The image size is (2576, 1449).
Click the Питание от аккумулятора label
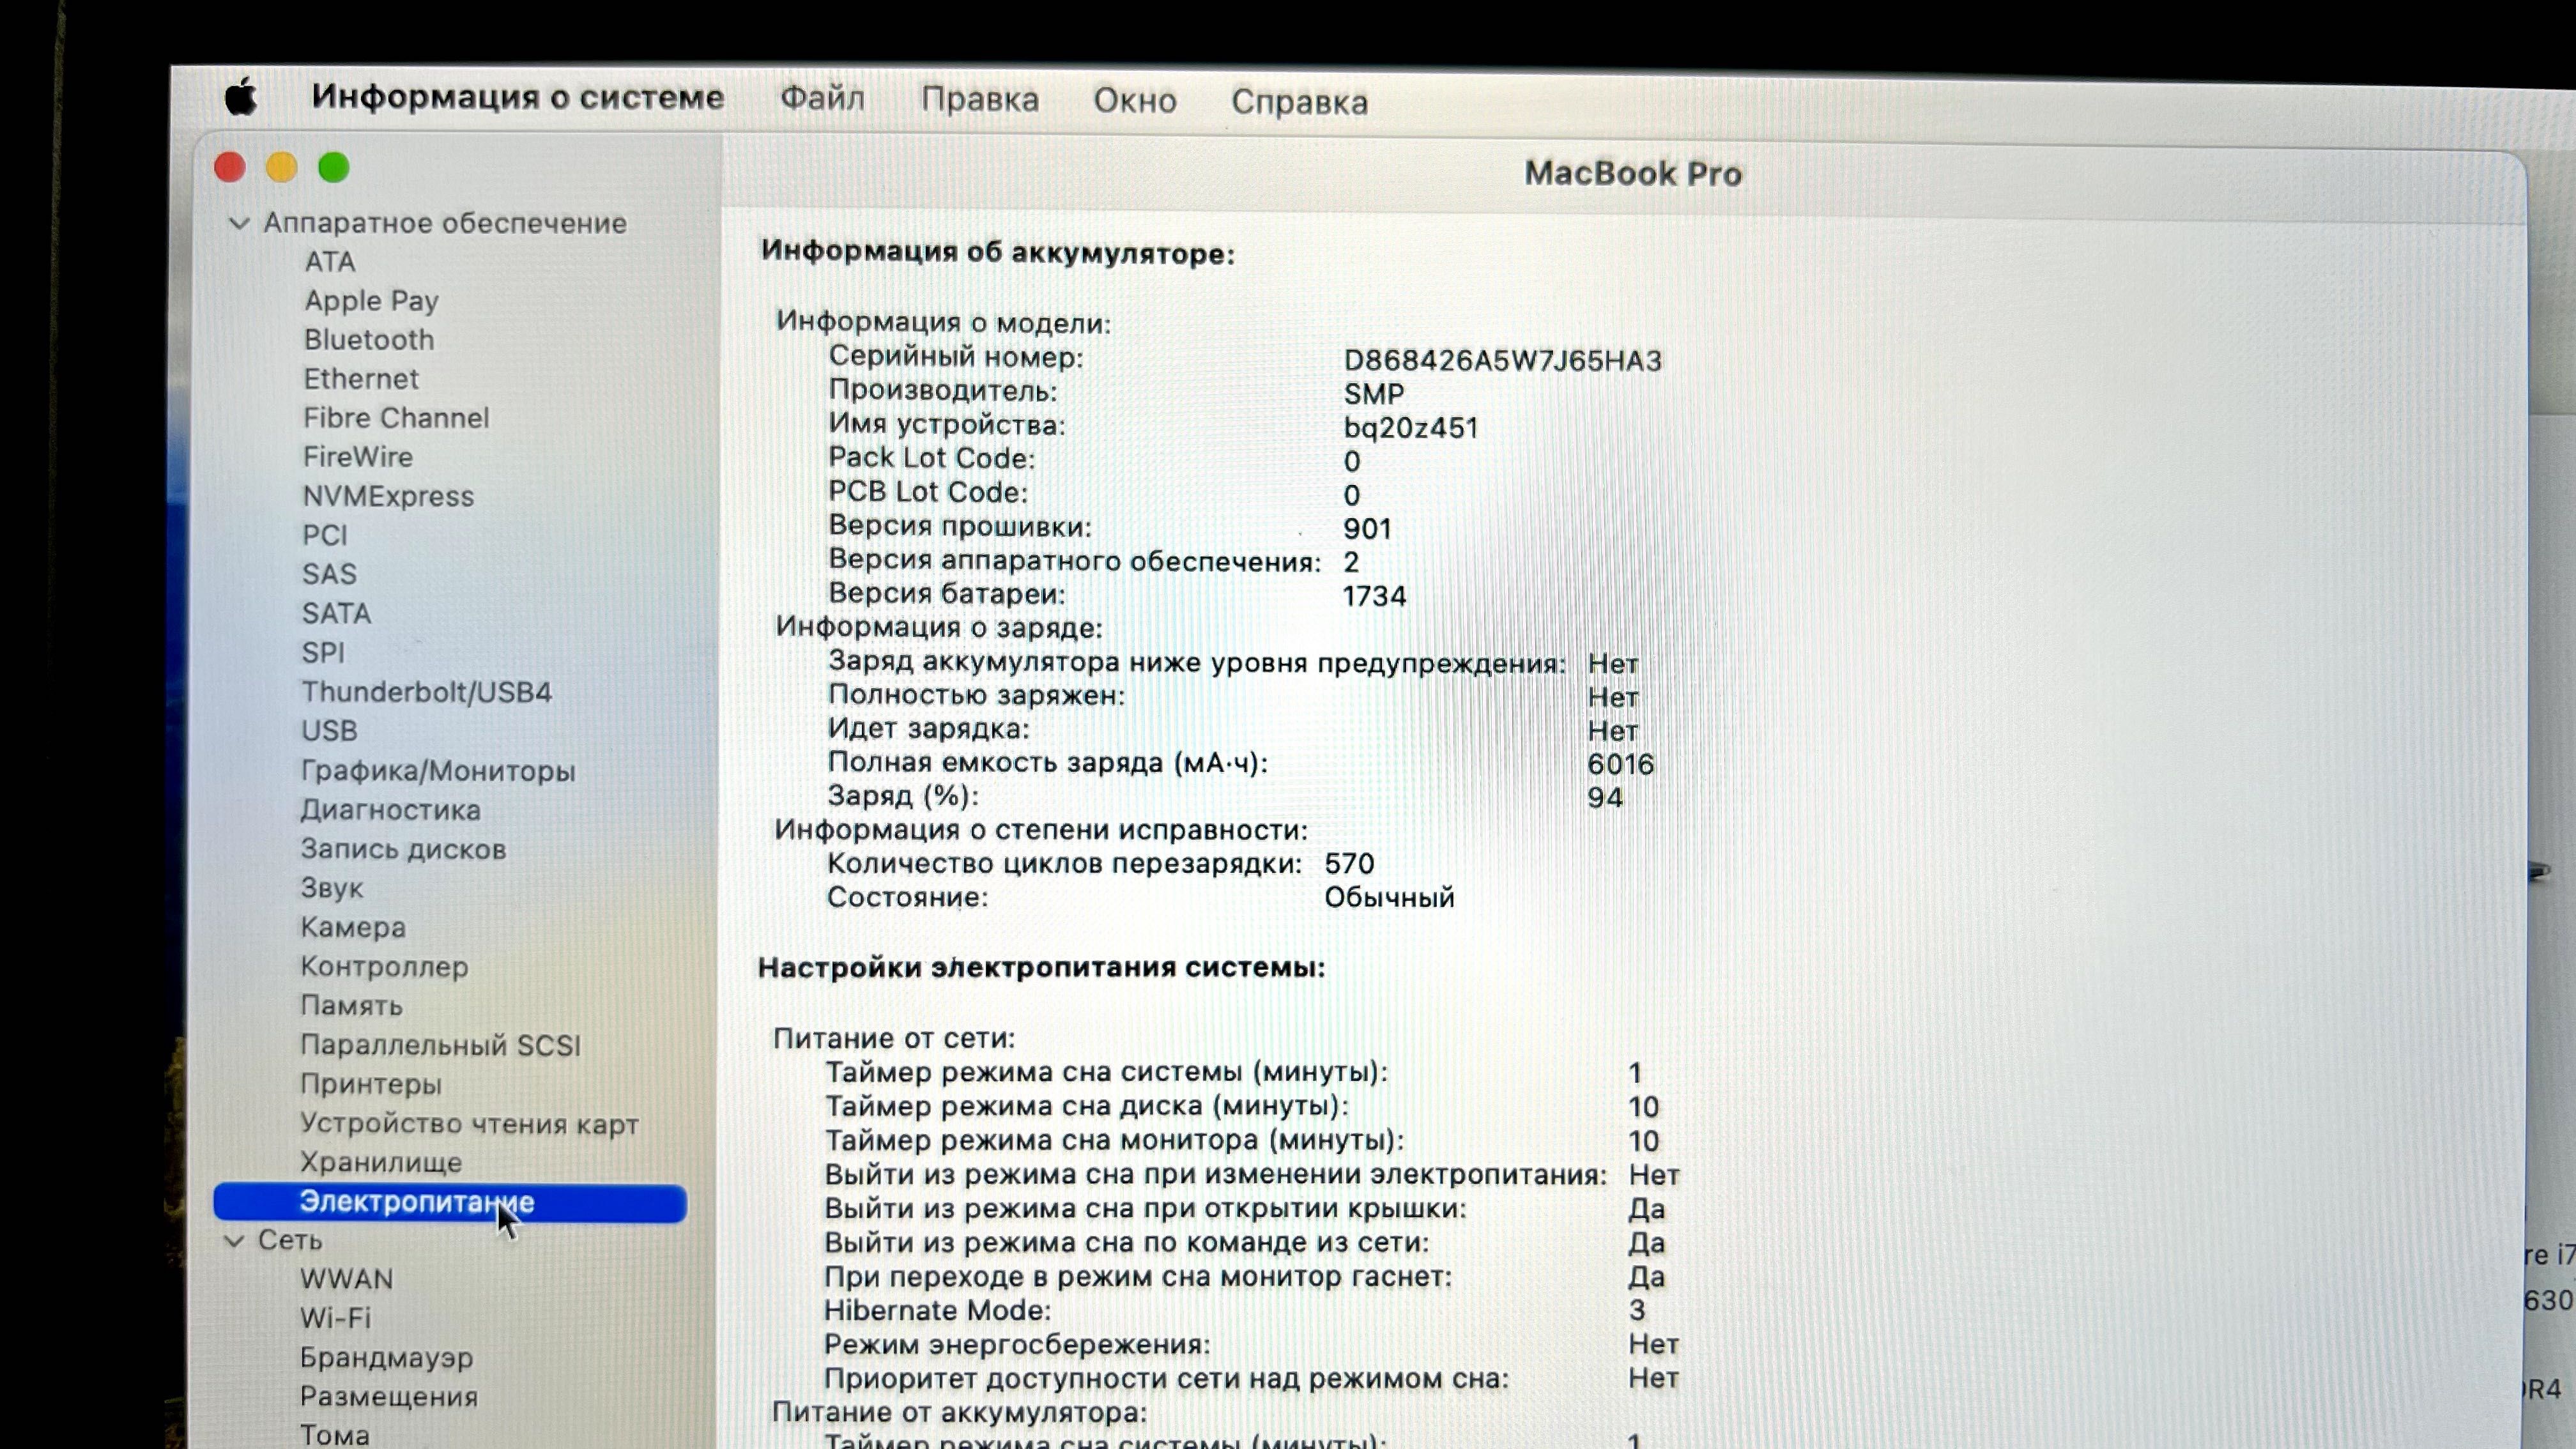point(959,1413)
